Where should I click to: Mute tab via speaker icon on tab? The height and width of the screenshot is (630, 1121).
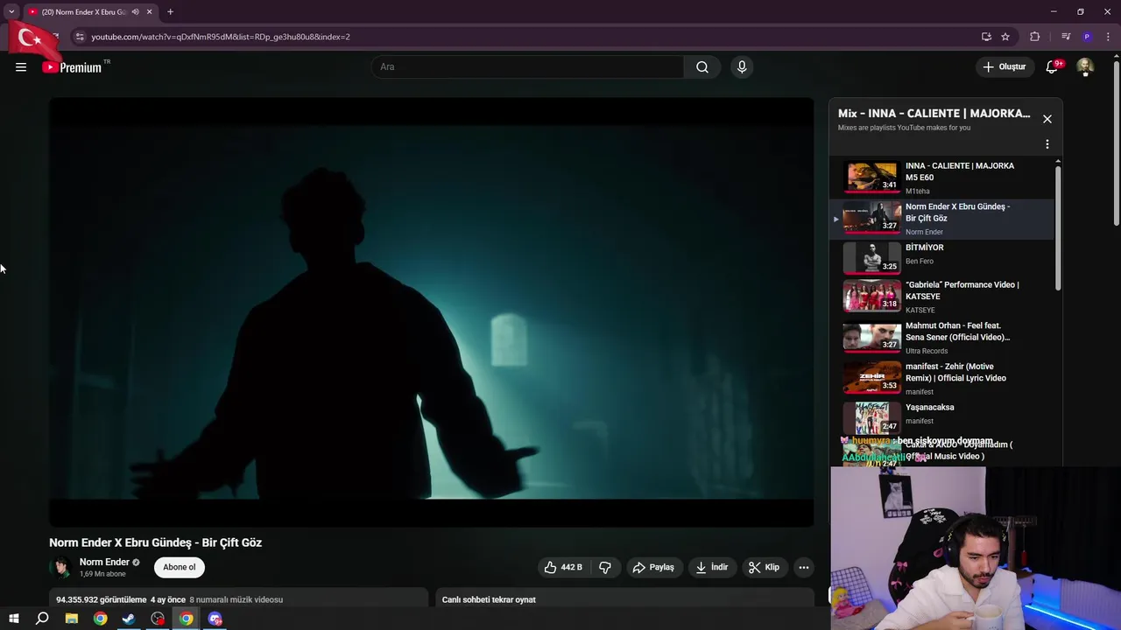point(136,12)
